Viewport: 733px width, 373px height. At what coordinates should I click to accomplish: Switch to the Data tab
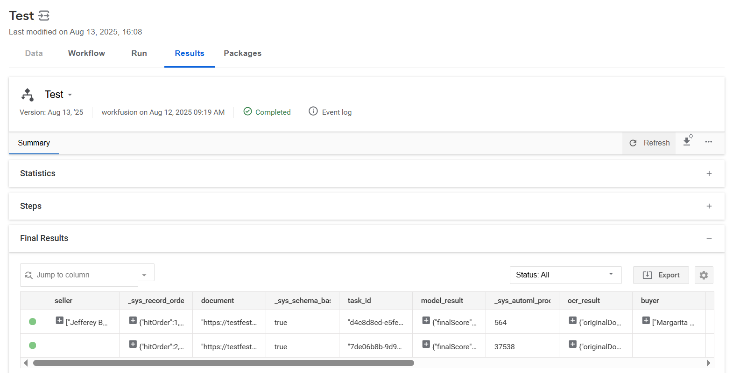34,53
